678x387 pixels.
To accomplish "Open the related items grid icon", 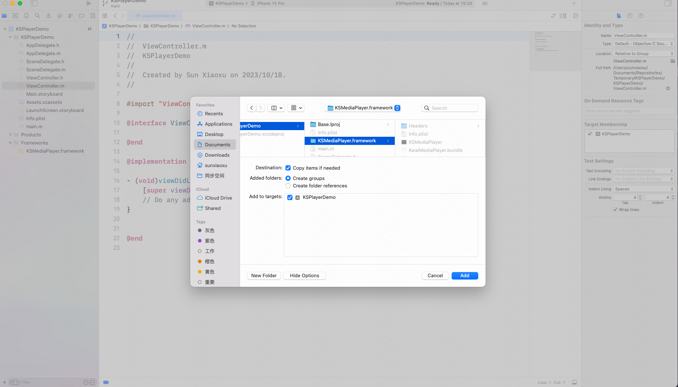I will tap(105, 16).
